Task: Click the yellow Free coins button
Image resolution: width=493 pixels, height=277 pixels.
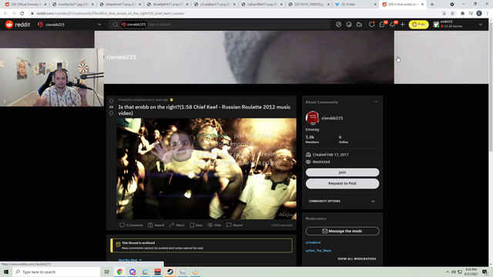Action: [418, 25]
